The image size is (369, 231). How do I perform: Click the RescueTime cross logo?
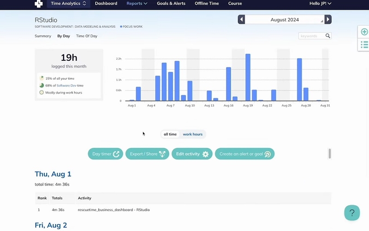click(x=39, y=4)
